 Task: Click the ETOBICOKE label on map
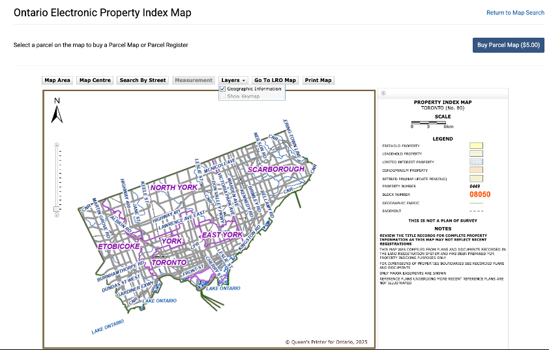pos(119,247)
